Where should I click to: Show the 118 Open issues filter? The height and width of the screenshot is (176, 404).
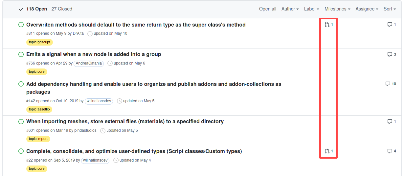click(33, 9)
